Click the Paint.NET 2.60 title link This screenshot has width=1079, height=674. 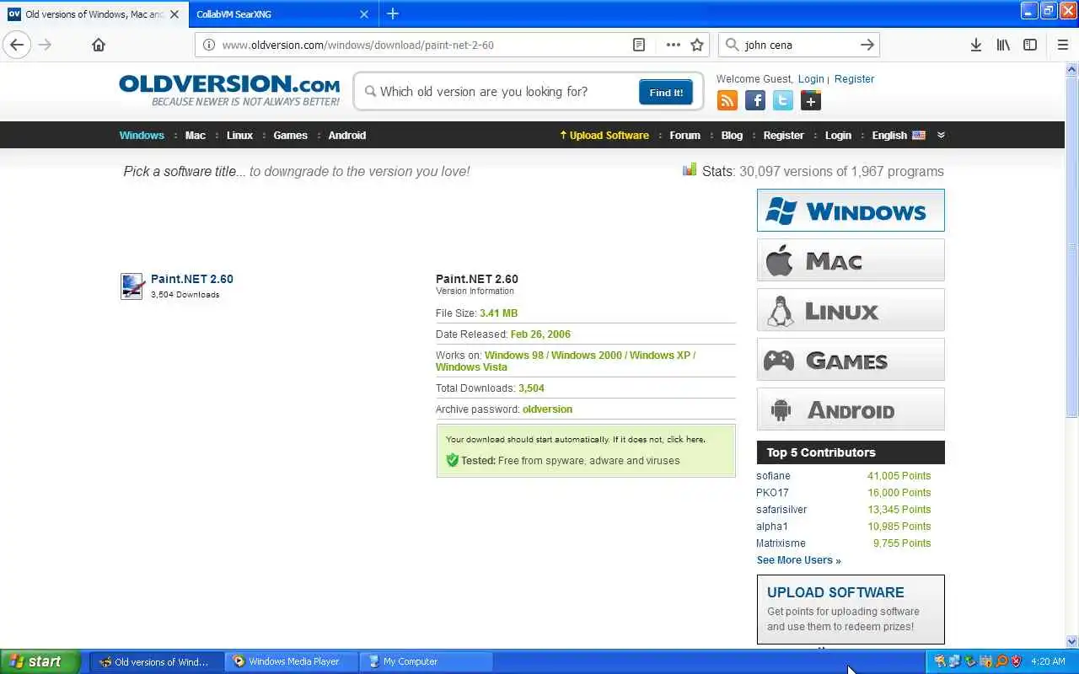pyautogui.click(x=192, y=279)
